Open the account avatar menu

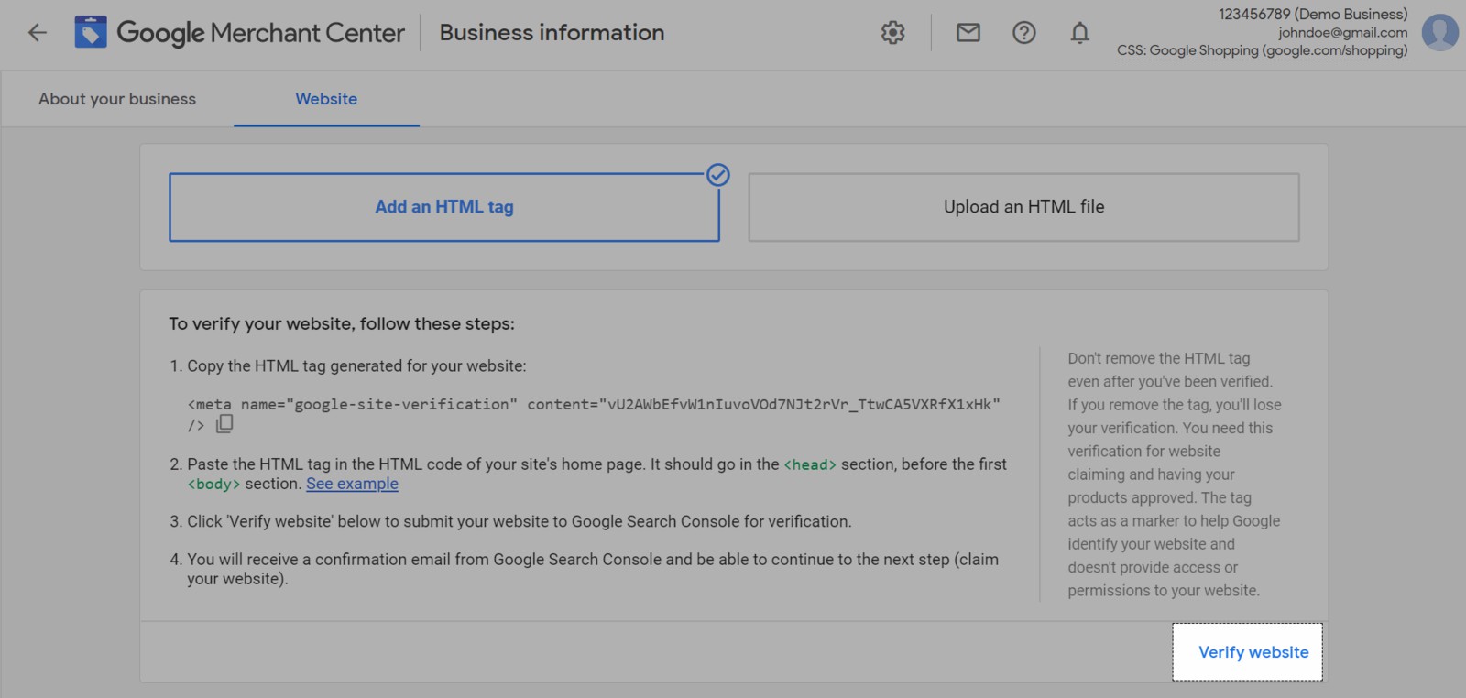coord(1439,32)
